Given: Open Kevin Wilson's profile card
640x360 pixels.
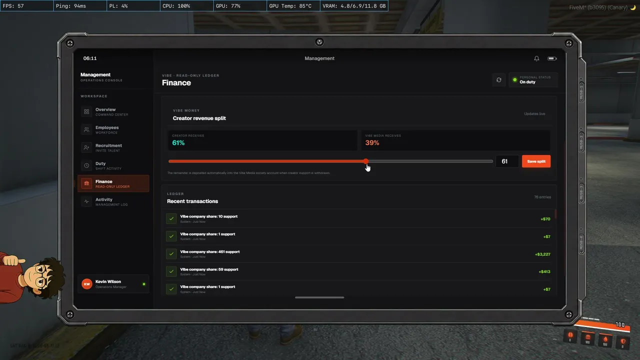Looking at the screenshot, I should (113, 284).
